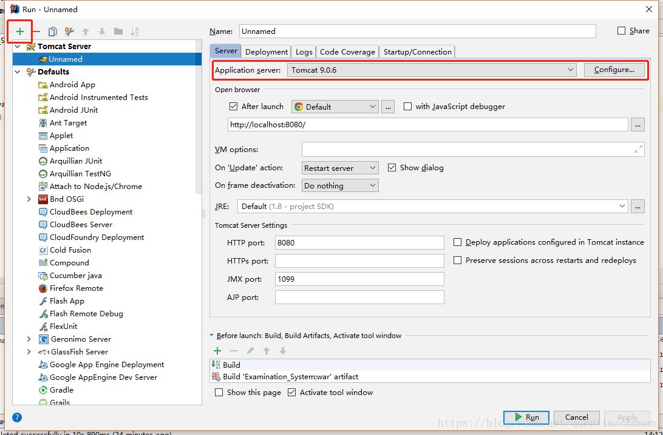Expand the VM options field editor

(639, 150)
